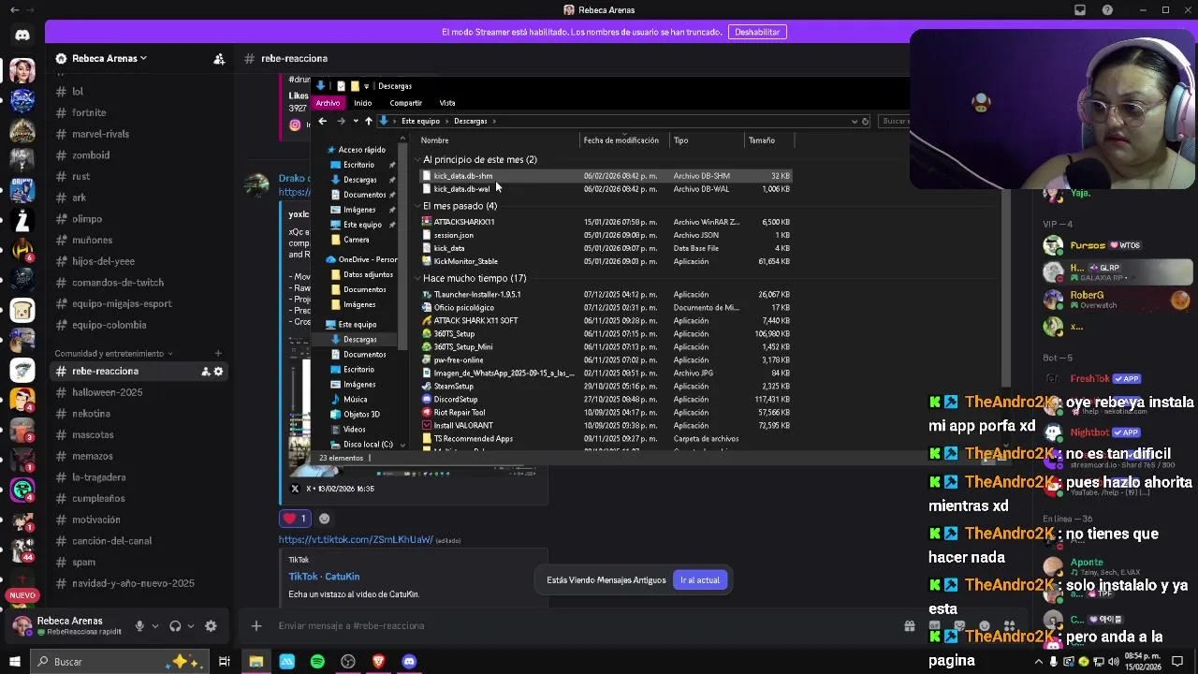This screenshot has width=1198, height=674.
Task: Open emoji picker in message bar
Action: [x=984, y=626]
